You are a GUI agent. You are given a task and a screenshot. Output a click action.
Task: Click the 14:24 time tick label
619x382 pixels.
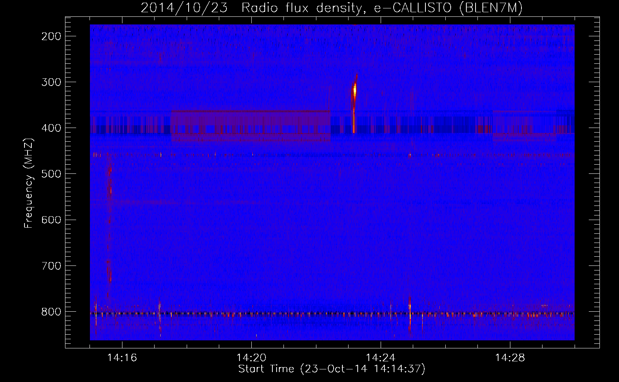[x=381, y=358]
